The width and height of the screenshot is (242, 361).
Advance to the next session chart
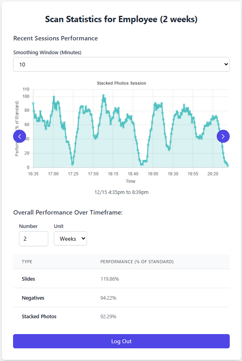click(x=223, y=136)
